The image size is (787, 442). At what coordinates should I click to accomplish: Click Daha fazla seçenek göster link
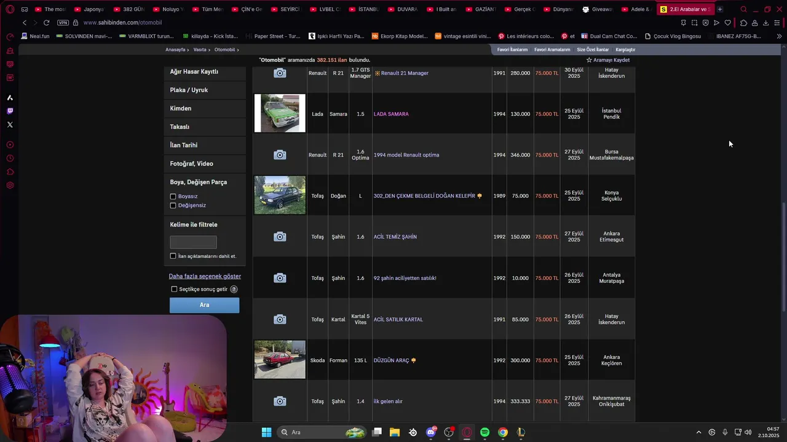[x=205, y=276]
